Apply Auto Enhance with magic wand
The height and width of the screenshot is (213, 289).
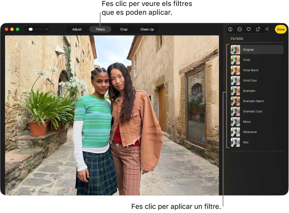tap(267, 29)
